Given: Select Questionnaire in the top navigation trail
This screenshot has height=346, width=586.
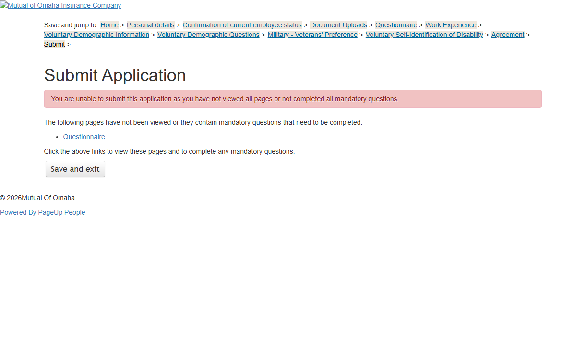Looking at the screenshot, I should [396, 25].
